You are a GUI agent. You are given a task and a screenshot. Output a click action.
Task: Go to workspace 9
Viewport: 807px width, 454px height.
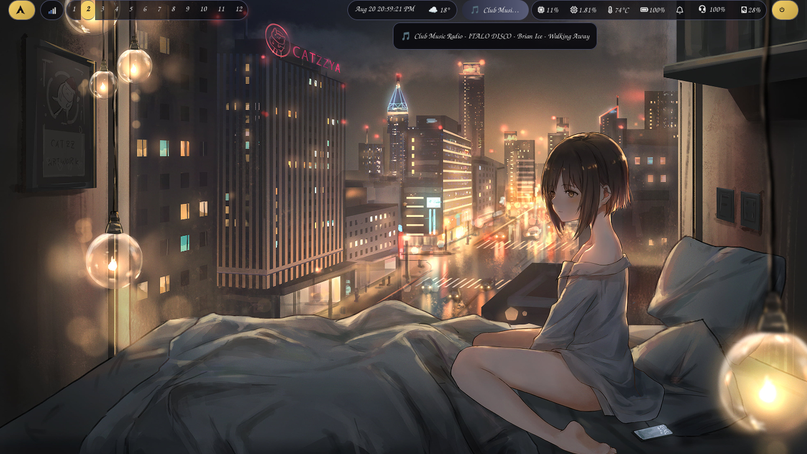click(187, 9)
